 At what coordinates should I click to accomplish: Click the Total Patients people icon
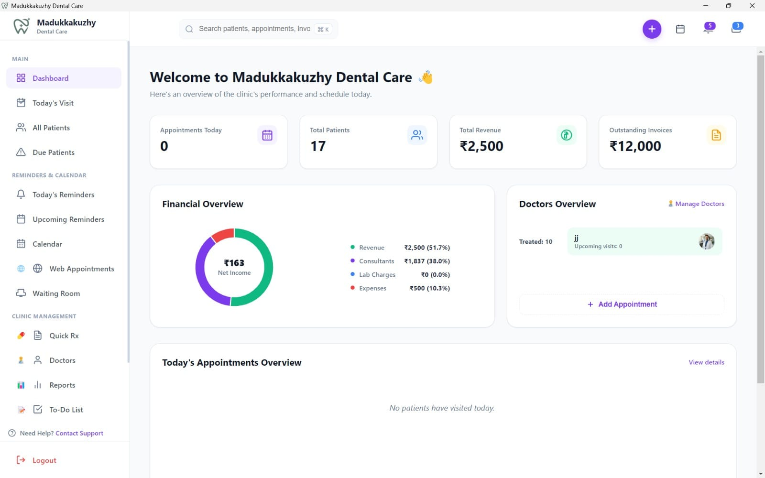(417, 135)
